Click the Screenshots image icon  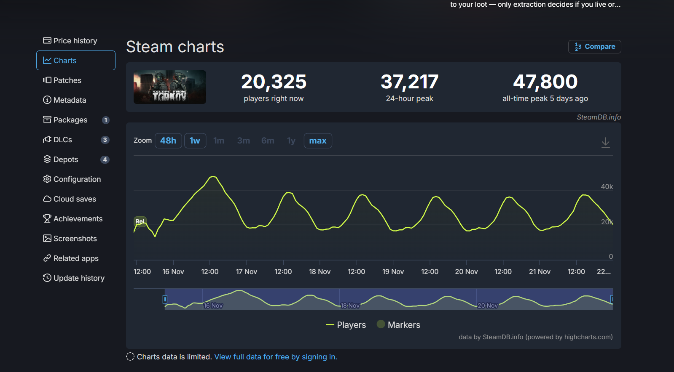coord(47,238)
